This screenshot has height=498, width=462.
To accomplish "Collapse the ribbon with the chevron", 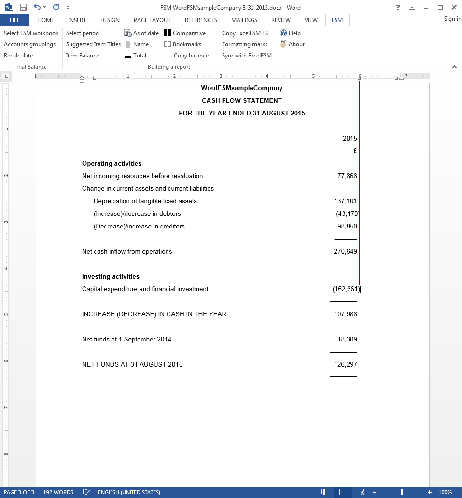I will [x=454, y=67].
